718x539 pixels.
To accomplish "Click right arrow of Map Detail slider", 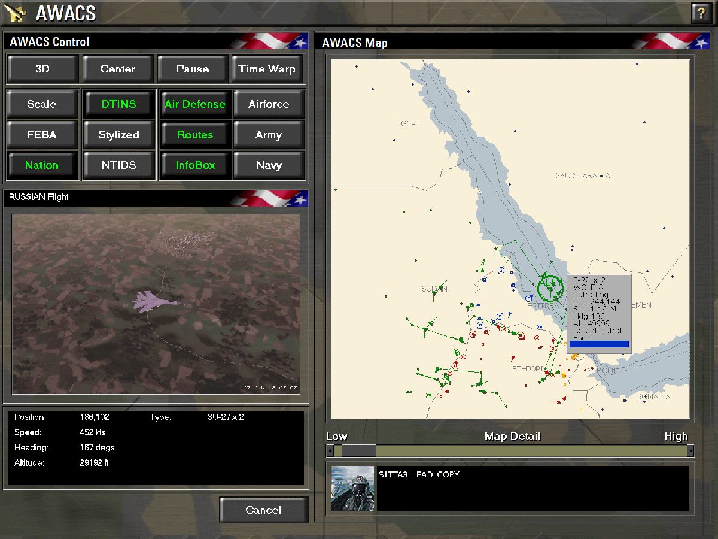I will 690,451.
